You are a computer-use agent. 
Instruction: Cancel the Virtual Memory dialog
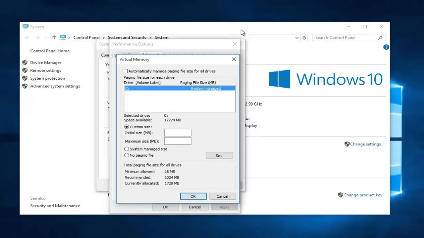pos(223,196)
